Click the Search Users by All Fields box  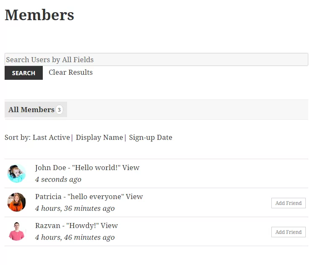click(x=156, y=59)
